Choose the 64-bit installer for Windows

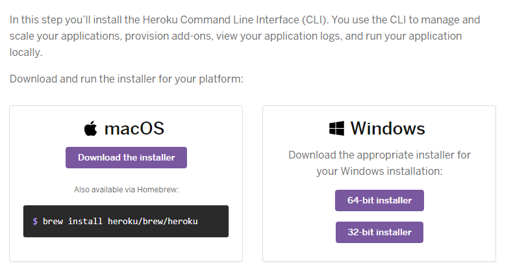(x=379, y=200)
